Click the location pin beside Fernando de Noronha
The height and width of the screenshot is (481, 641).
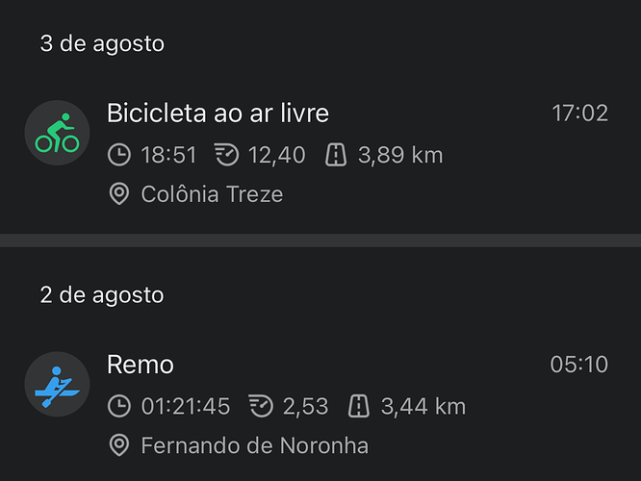[x=119, y=445]
